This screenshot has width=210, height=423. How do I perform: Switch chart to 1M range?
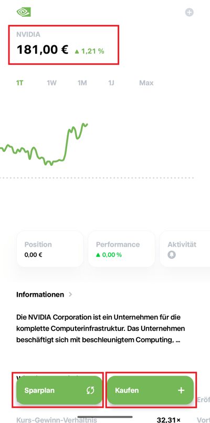tap(82, 83)
